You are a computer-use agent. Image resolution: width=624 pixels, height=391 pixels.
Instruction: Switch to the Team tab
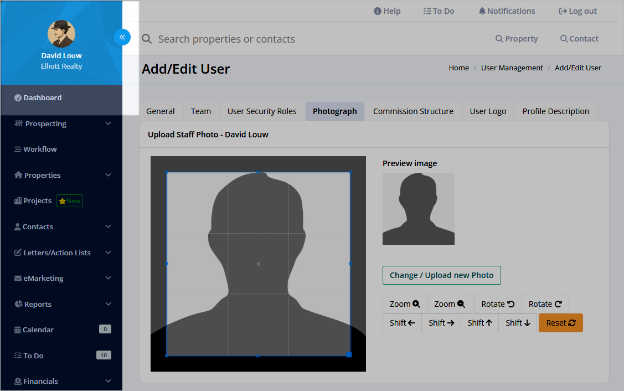pos(200,111)
